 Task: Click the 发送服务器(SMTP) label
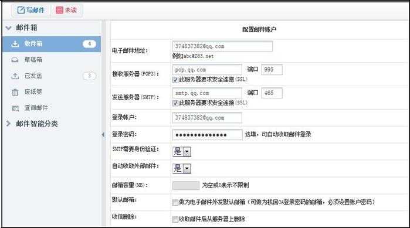135,97
